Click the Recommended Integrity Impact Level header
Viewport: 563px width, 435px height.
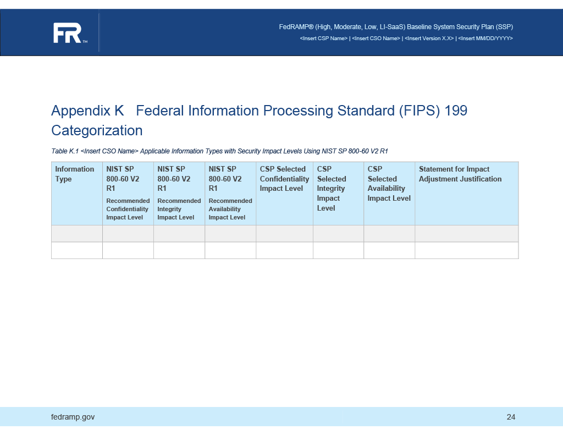[178, 209]
